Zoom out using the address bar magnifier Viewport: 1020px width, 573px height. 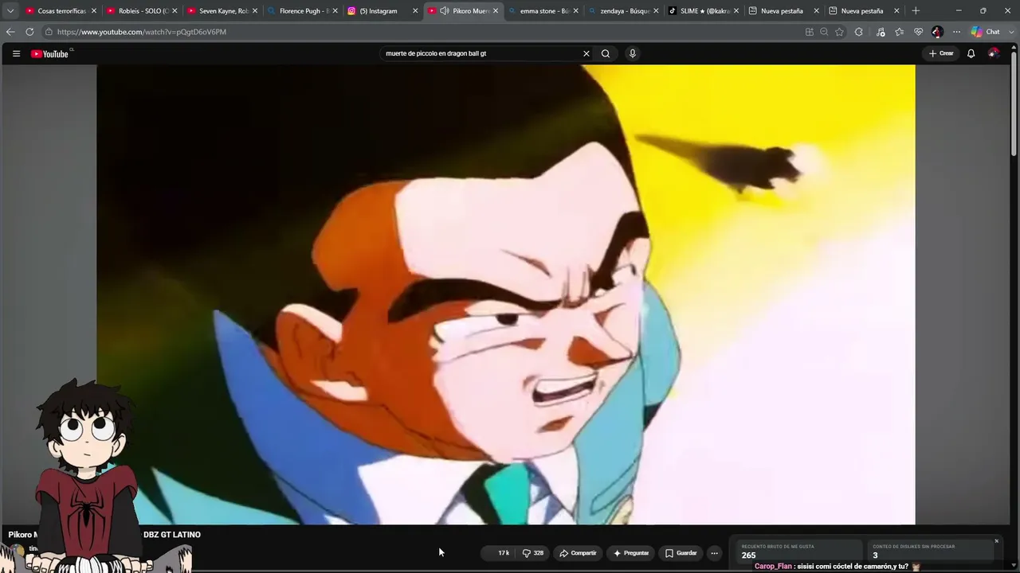click(x=824, y=32)
